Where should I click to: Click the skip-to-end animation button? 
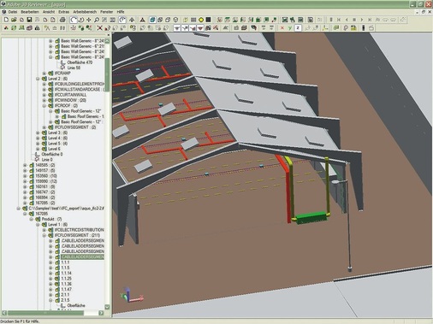coord(370,20)
